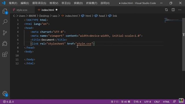This screenshot has width=185, height=104.
Task: Click the minimap code overview
Action: [173, 20]
